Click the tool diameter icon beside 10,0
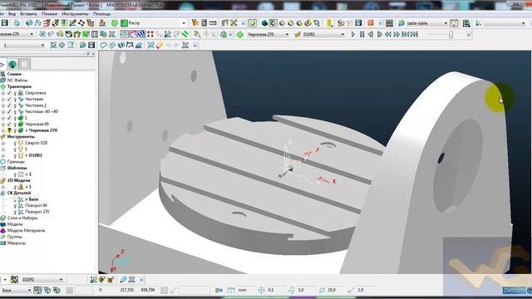The height and width of the screenshot is (299, 532). (322, 290)
